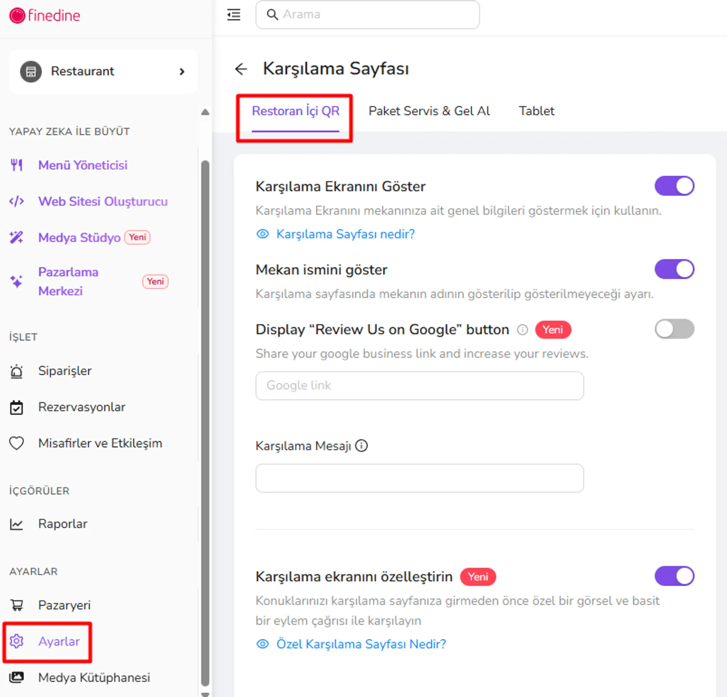This screenshot has width=727, height=697.
Task: Open Rezervasyonlar calendar icon
Action: click(x=17, y=407)
